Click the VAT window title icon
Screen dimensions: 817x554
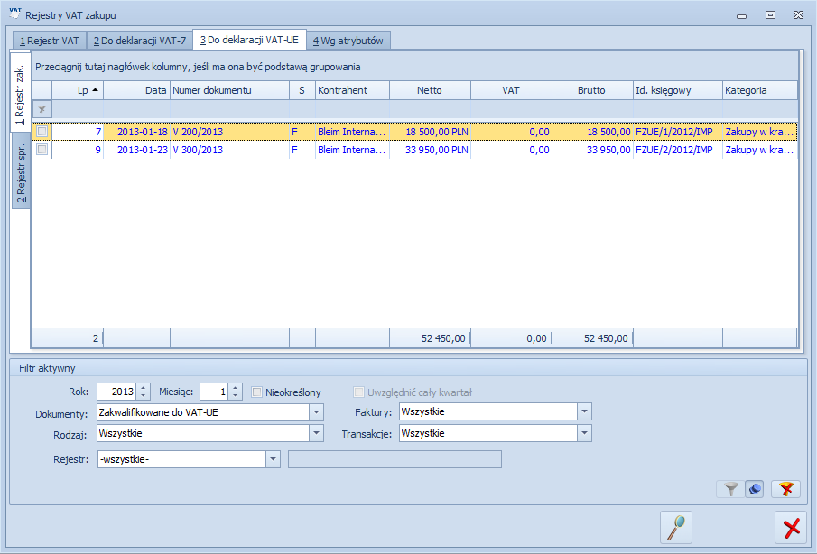click(x=15, y=14)
